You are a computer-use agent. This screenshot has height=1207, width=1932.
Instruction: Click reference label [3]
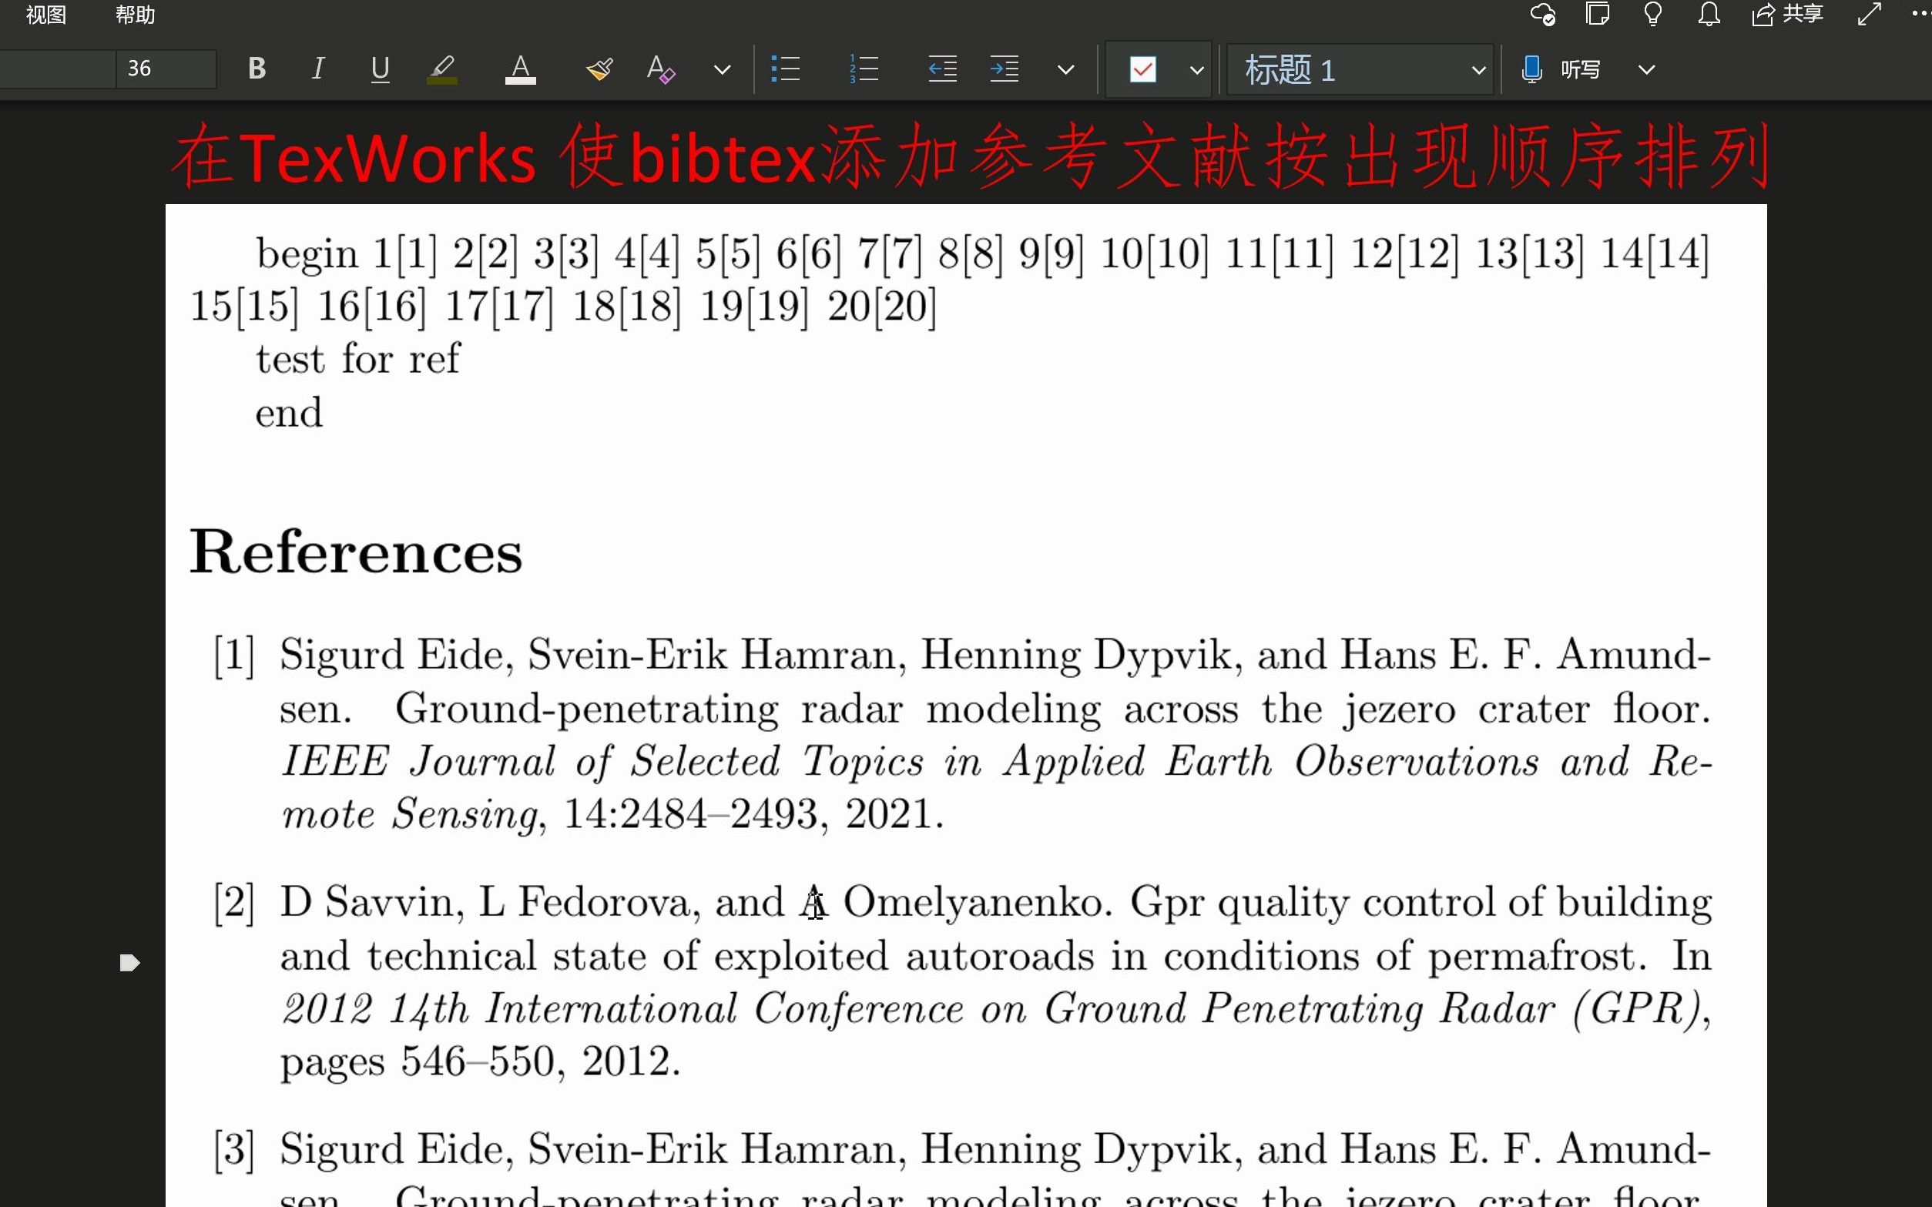235,1150
